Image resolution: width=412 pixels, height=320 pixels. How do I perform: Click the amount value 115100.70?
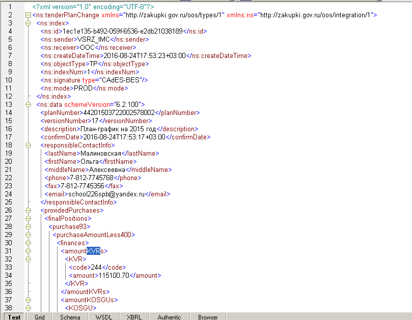point(114,275)
